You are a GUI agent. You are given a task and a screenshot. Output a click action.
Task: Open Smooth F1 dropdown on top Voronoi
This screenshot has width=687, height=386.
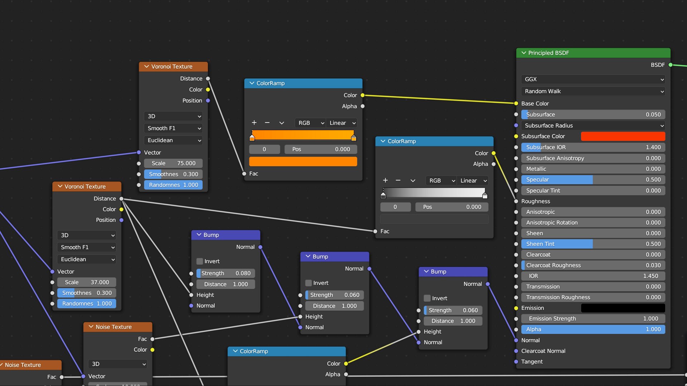(x=173, y=128)
